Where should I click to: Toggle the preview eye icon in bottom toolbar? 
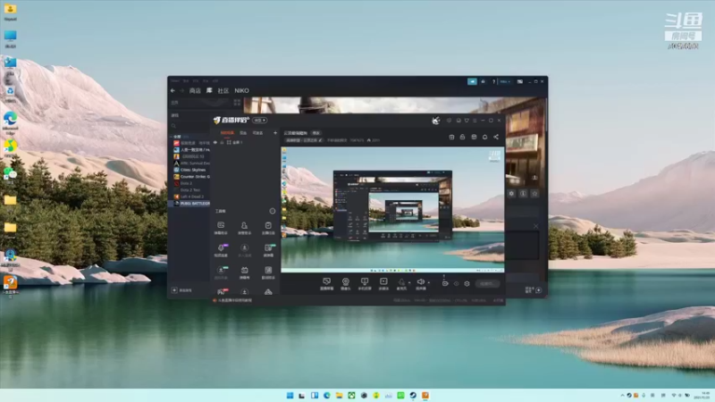[456, 283]
